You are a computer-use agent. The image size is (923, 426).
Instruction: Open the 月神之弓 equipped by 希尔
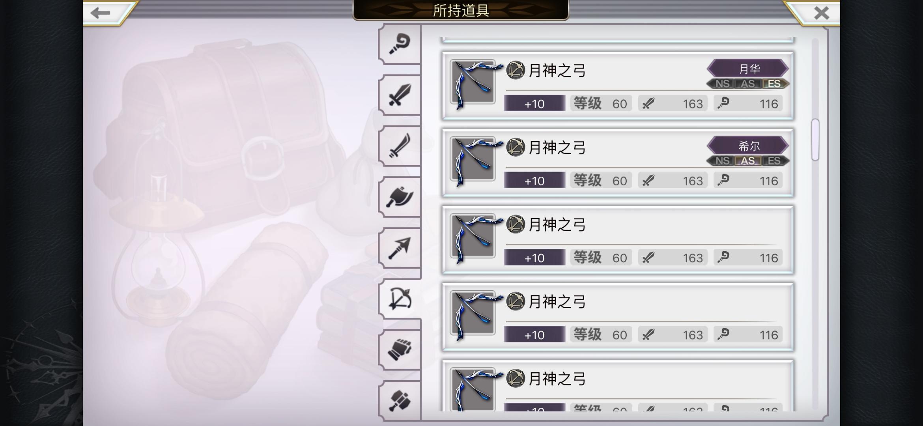point(618,163)
